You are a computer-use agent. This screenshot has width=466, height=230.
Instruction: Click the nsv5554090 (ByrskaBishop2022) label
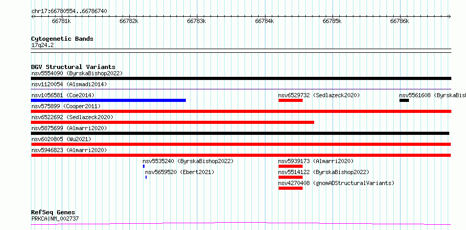(x=77, y=73)
